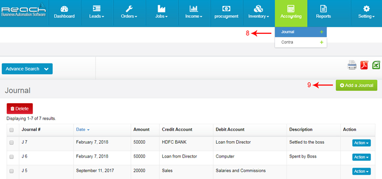Click the 20000 amount cell
Screen dimensions: 382x179
[139, 170]
